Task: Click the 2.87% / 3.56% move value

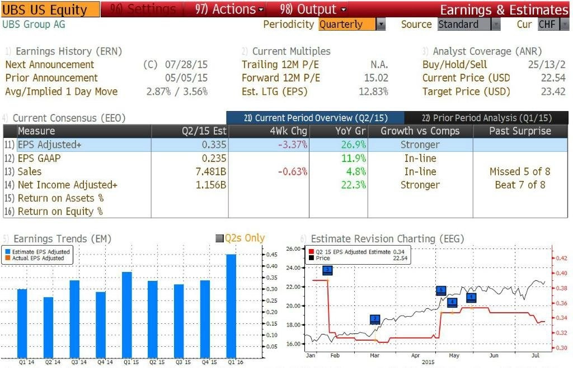Action: [177, 92]
